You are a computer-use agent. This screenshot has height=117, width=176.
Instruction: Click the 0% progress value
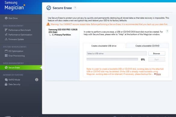[x=143, y=59]
